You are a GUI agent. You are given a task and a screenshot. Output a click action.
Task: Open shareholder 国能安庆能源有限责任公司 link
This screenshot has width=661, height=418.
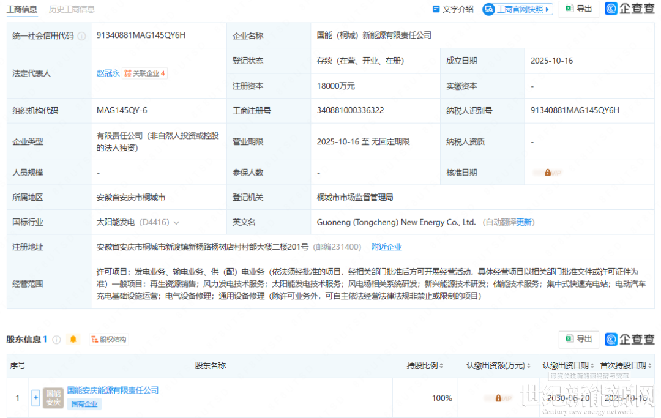pos(113,390)
